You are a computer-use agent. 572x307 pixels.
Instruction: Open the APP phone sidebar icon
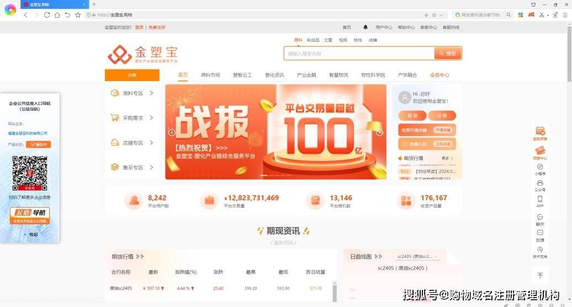coord(540,201)
